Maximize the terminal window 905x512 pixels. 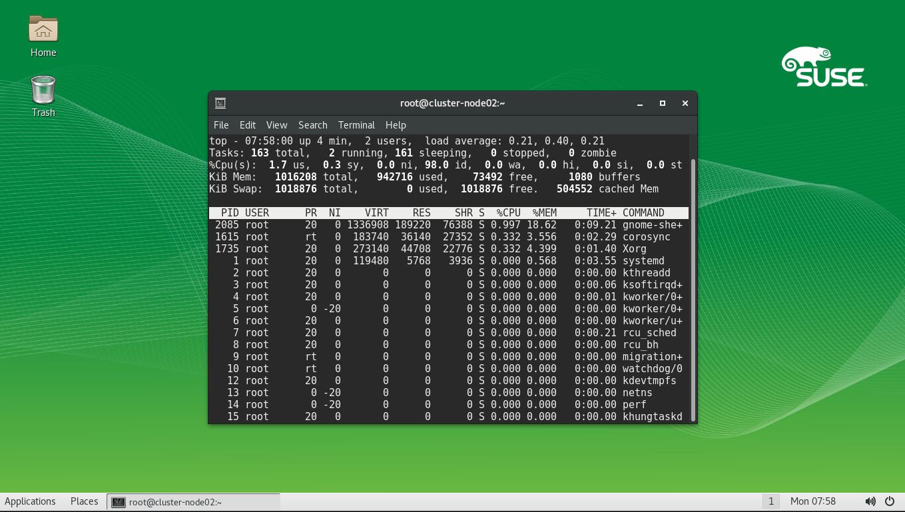(662, 103)
